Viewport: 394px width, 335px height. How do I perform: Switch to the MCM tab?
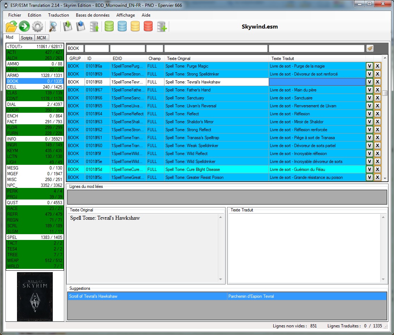coord(41,38)
